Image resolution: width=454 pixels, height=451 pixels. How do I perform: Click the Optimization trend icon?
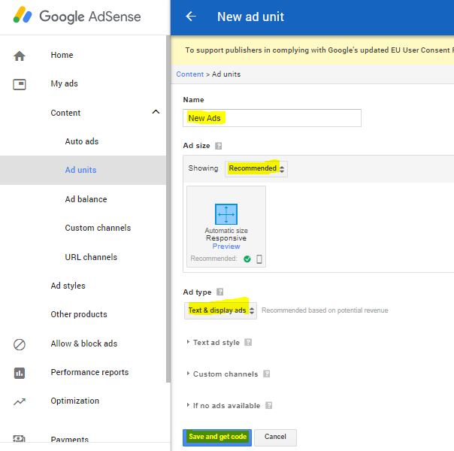[x=20, y=401]
